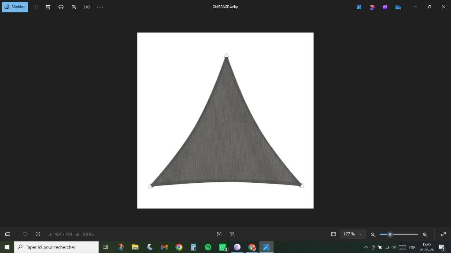
Task: Rotate the image with the rotate icon
Action: click(35, 7)
